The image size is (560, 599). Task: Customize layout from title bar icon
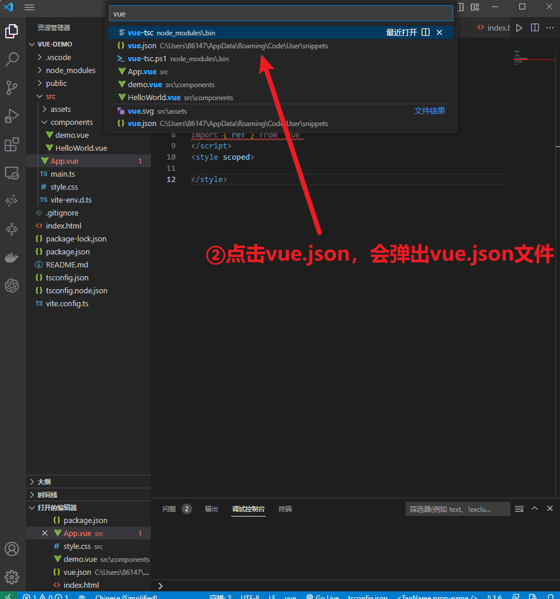point(475,7)
